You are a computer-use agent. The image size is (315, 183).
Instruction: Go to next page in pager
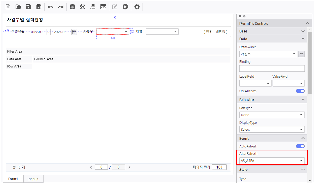[129, 167]
